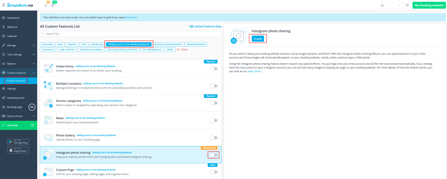Click the Multiple Locations feature icon
Image resolution: width=447 pixels, height=179 pixels.
click(x=48, y=85)
